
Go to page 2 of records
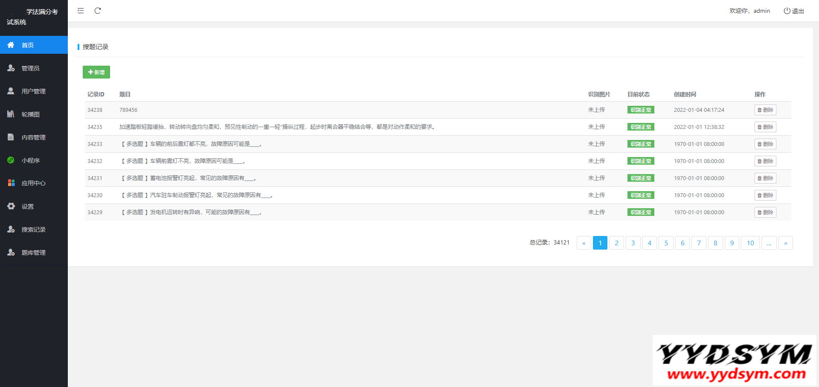coord(616,243)
